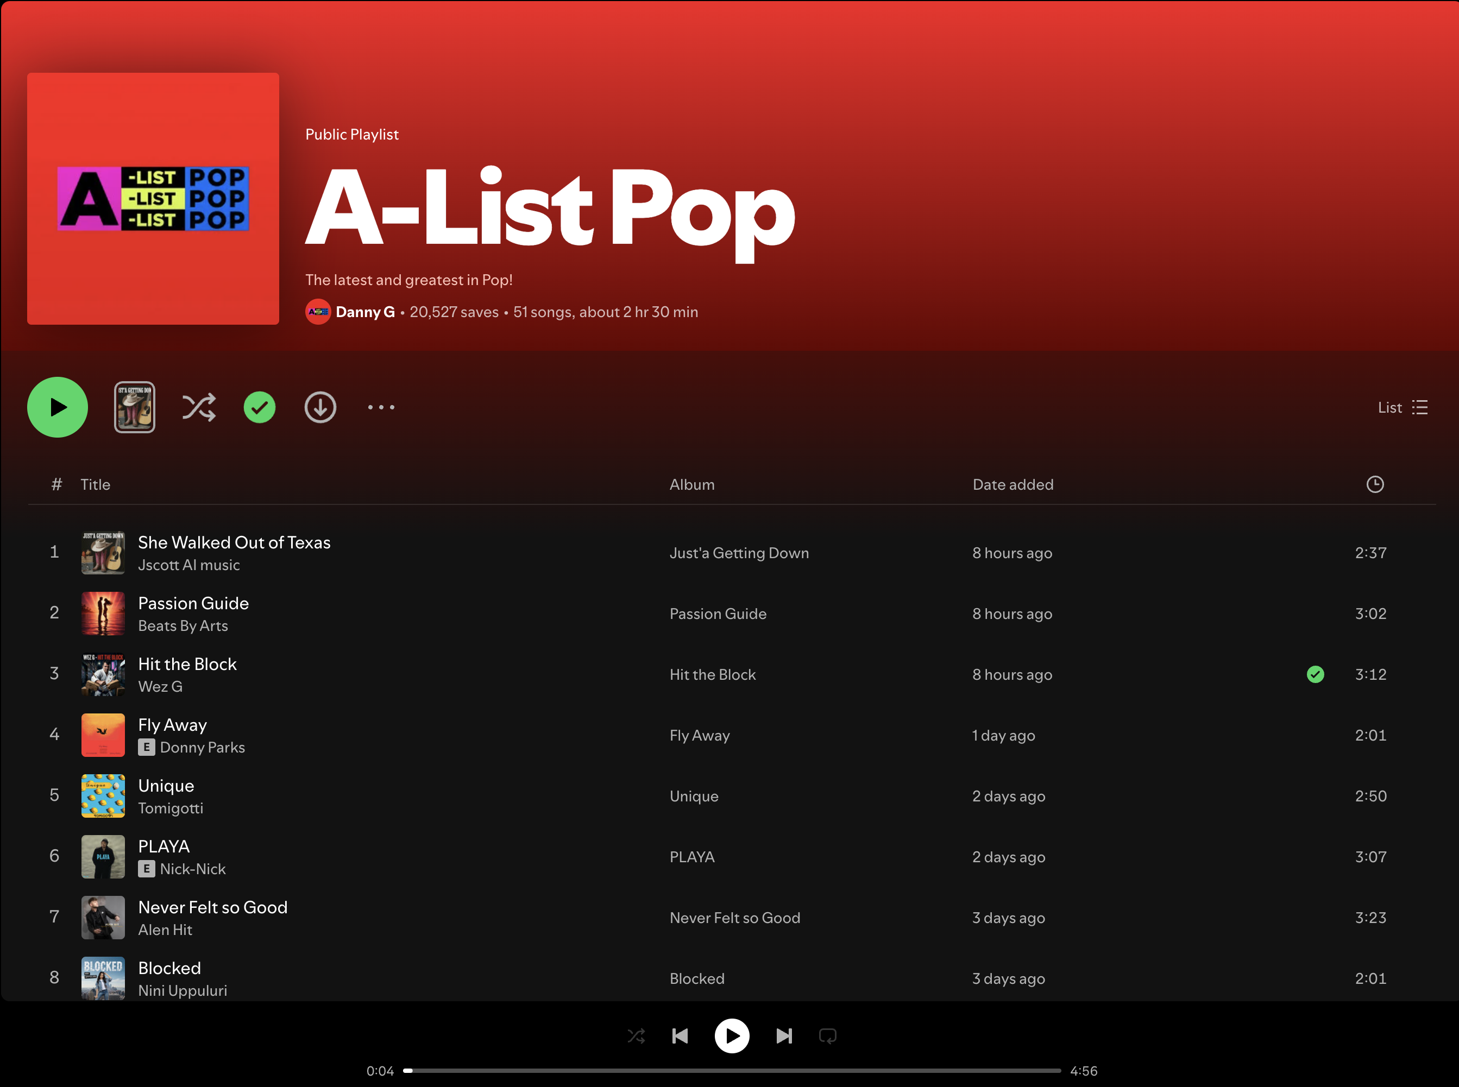Select the Unique song title
This screenshot has width=1459, height=1087.
tap(166, 786)
